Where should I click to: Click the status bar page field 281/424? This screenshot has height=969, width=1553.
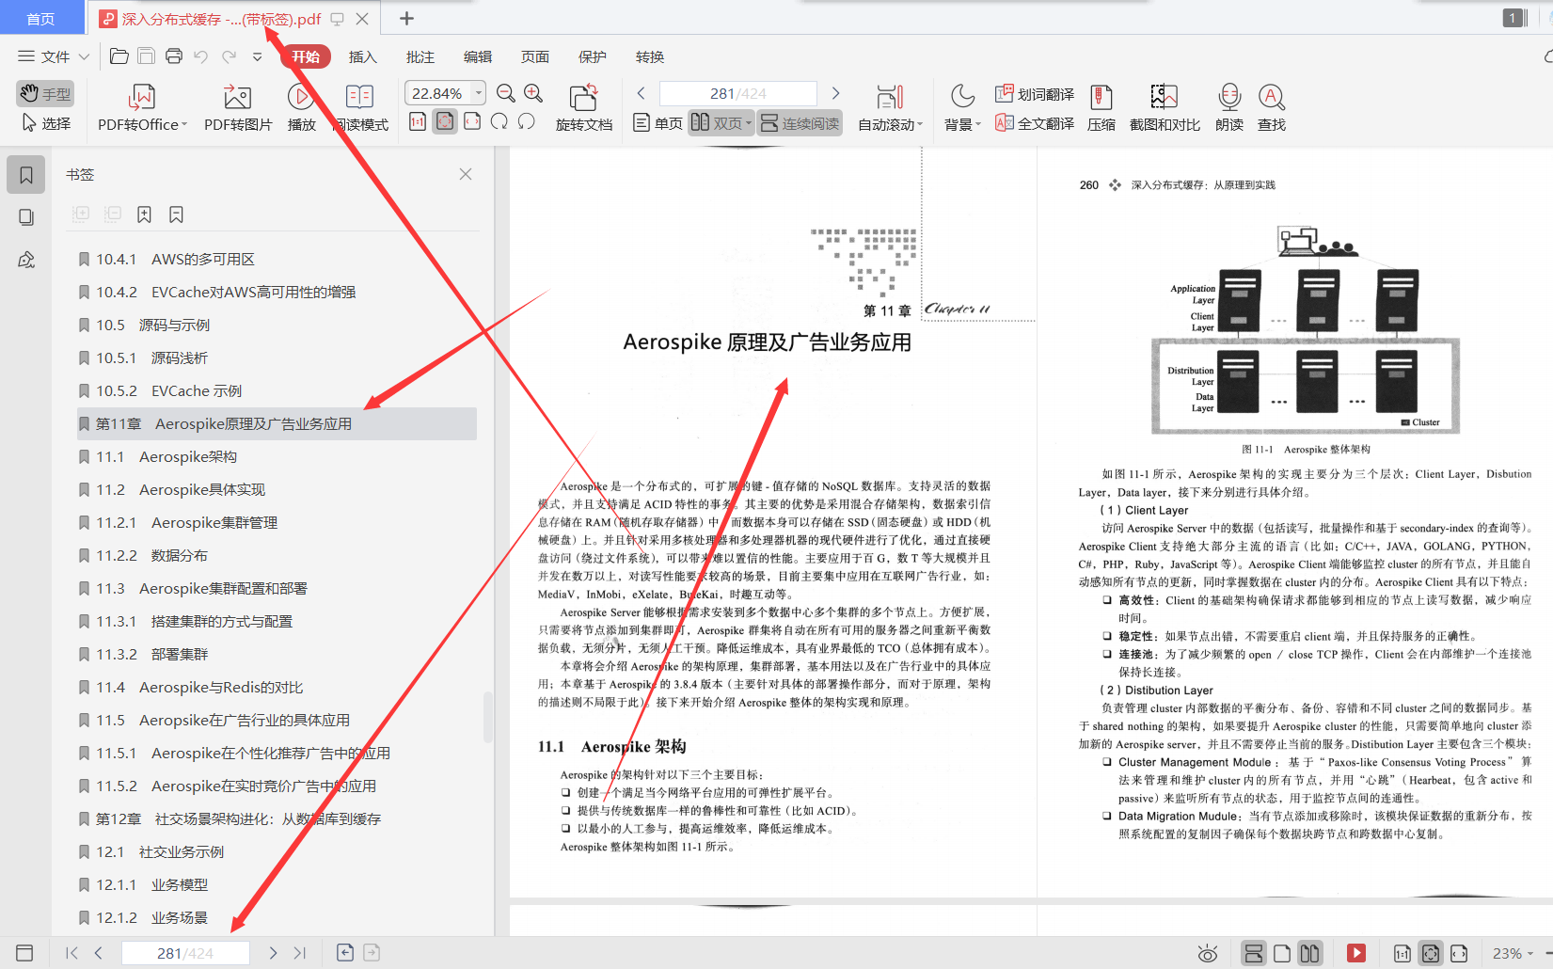(185, 953)
